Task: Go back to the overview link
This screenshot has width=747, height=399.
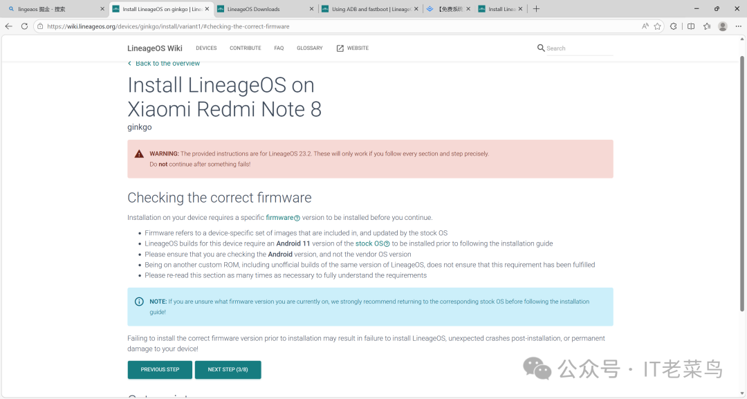Action: pos(164,64)
